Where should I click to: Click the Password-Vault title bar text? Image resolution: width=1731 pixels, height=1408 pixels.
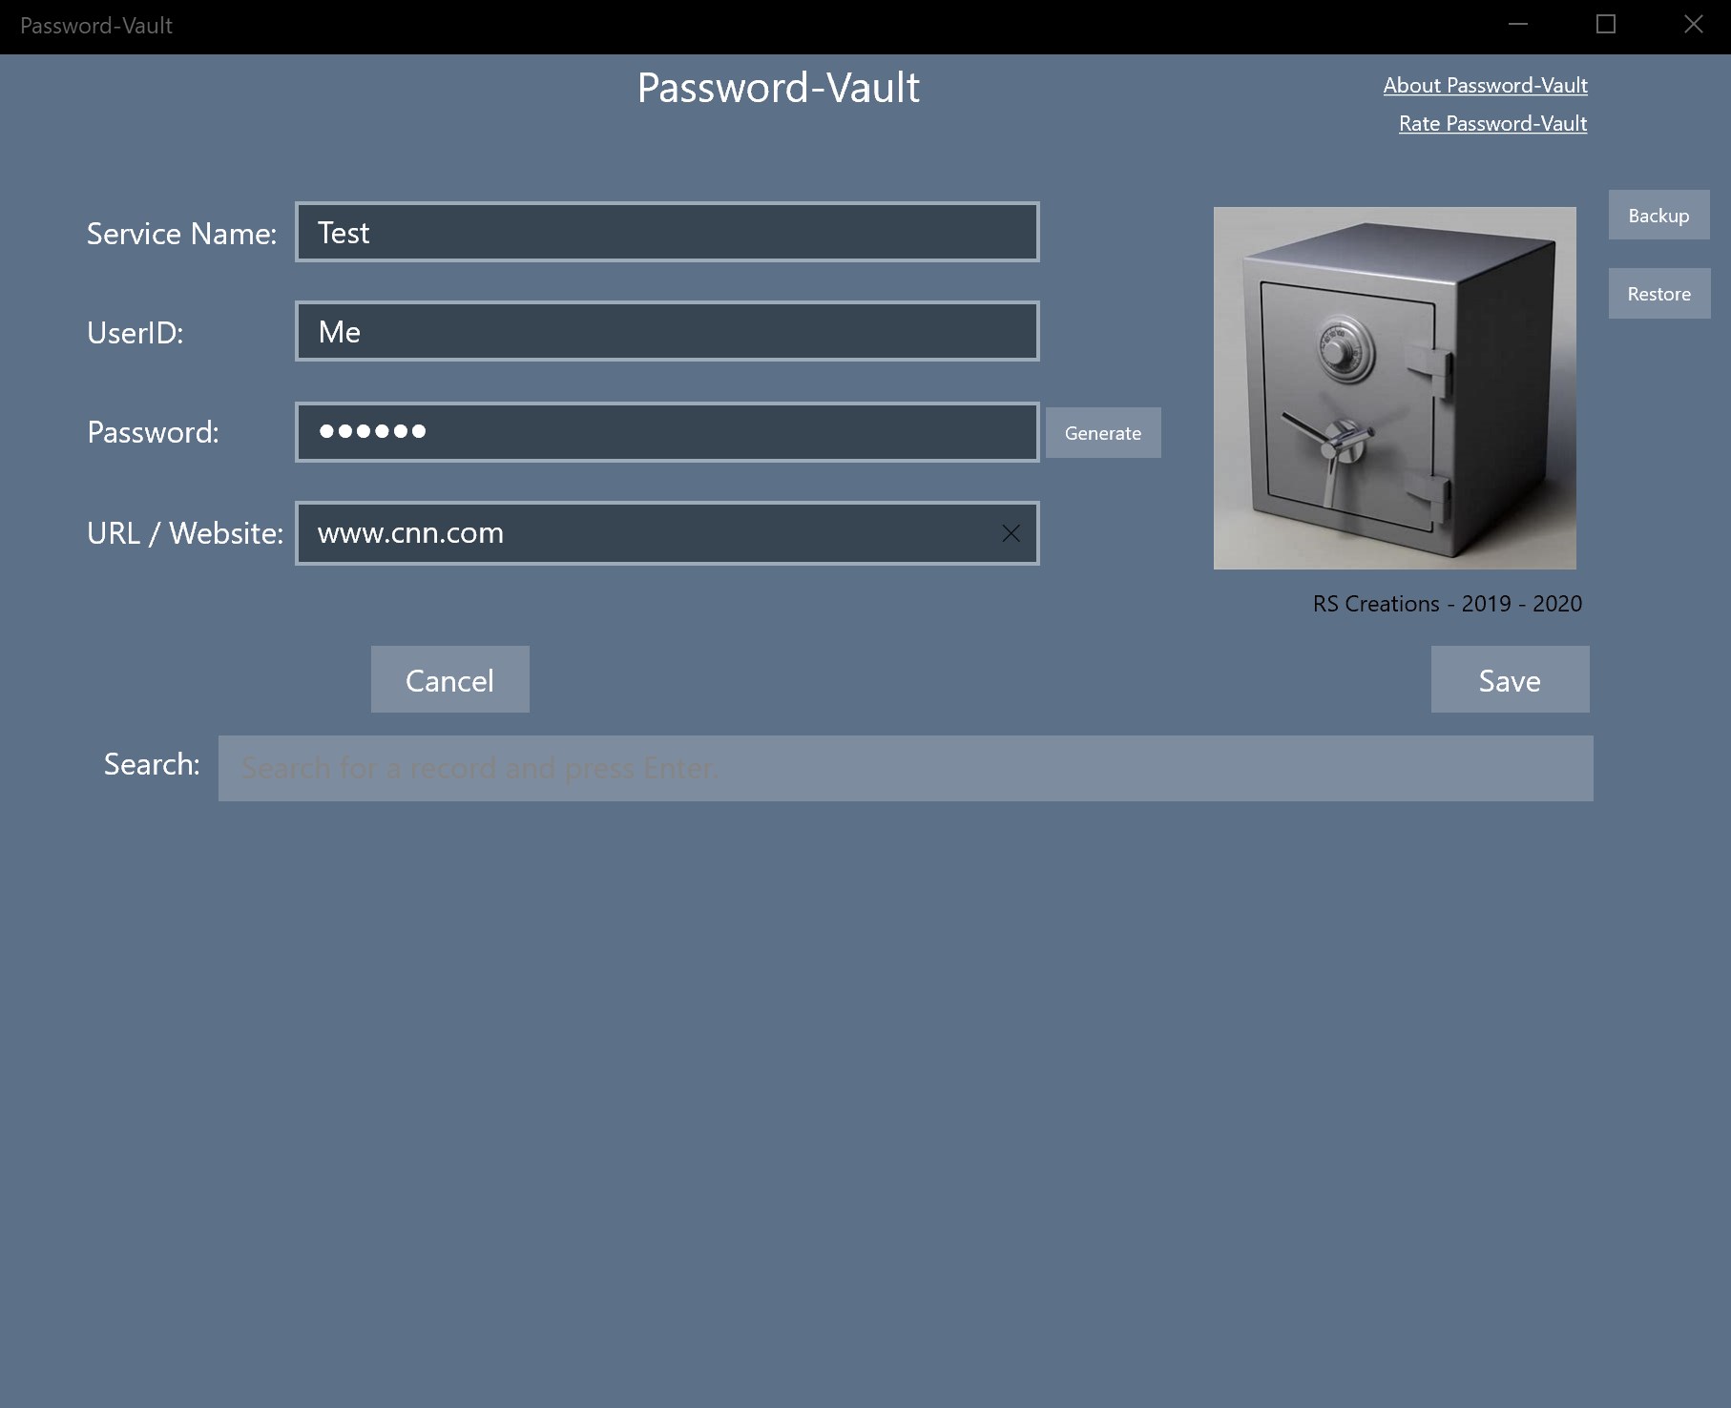tap(96, 26)
